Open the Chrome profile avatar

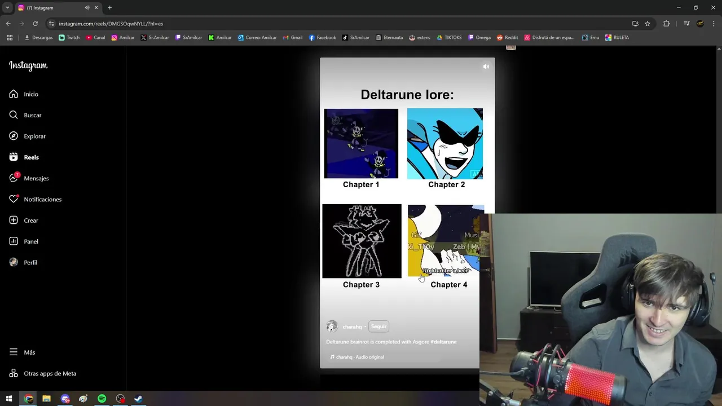[700, 24]
